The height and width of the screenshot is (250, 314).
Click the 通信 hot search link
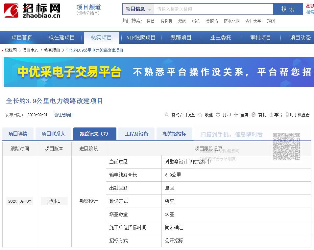(x=150, y=21)
